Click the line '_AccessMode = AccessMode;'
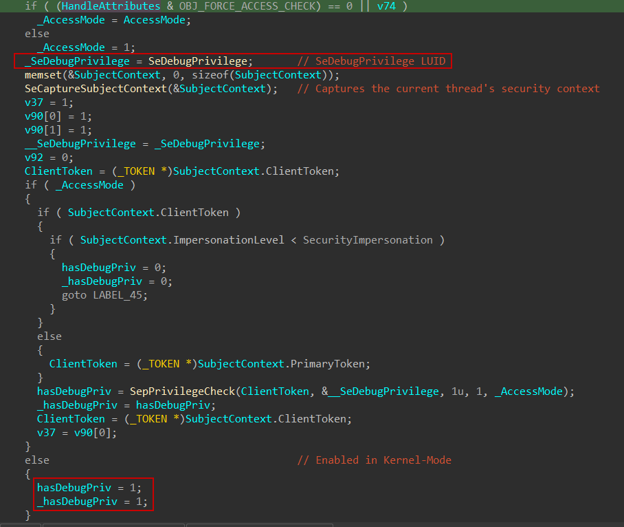Image resolution: width=624 pixels, height=527 pixels. (x=114, y=20)
